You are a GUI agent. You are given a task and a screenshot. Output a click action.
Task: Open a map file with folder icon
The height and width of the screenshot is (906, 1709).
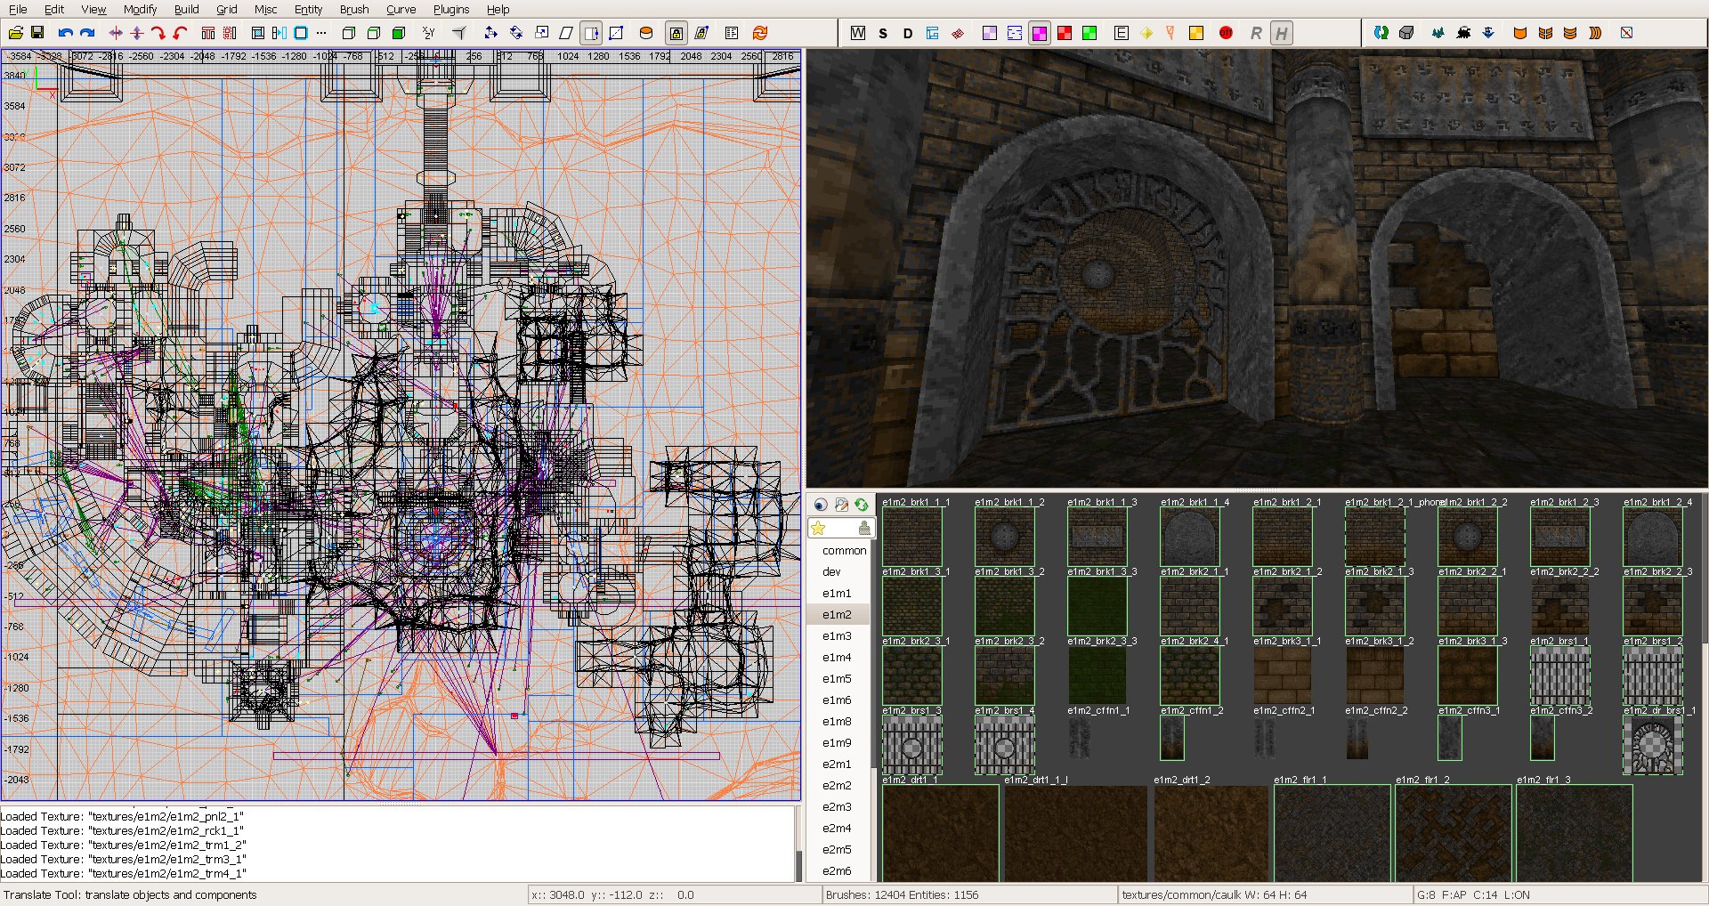(15, 33)
